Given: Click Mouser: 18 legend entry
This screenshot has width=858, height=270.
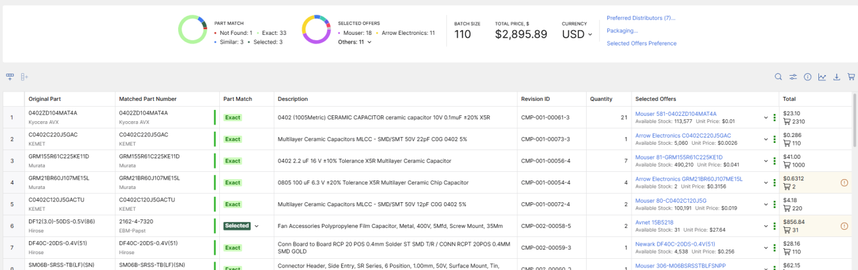Looking at the screenshot, I should (x=354, y=32).
